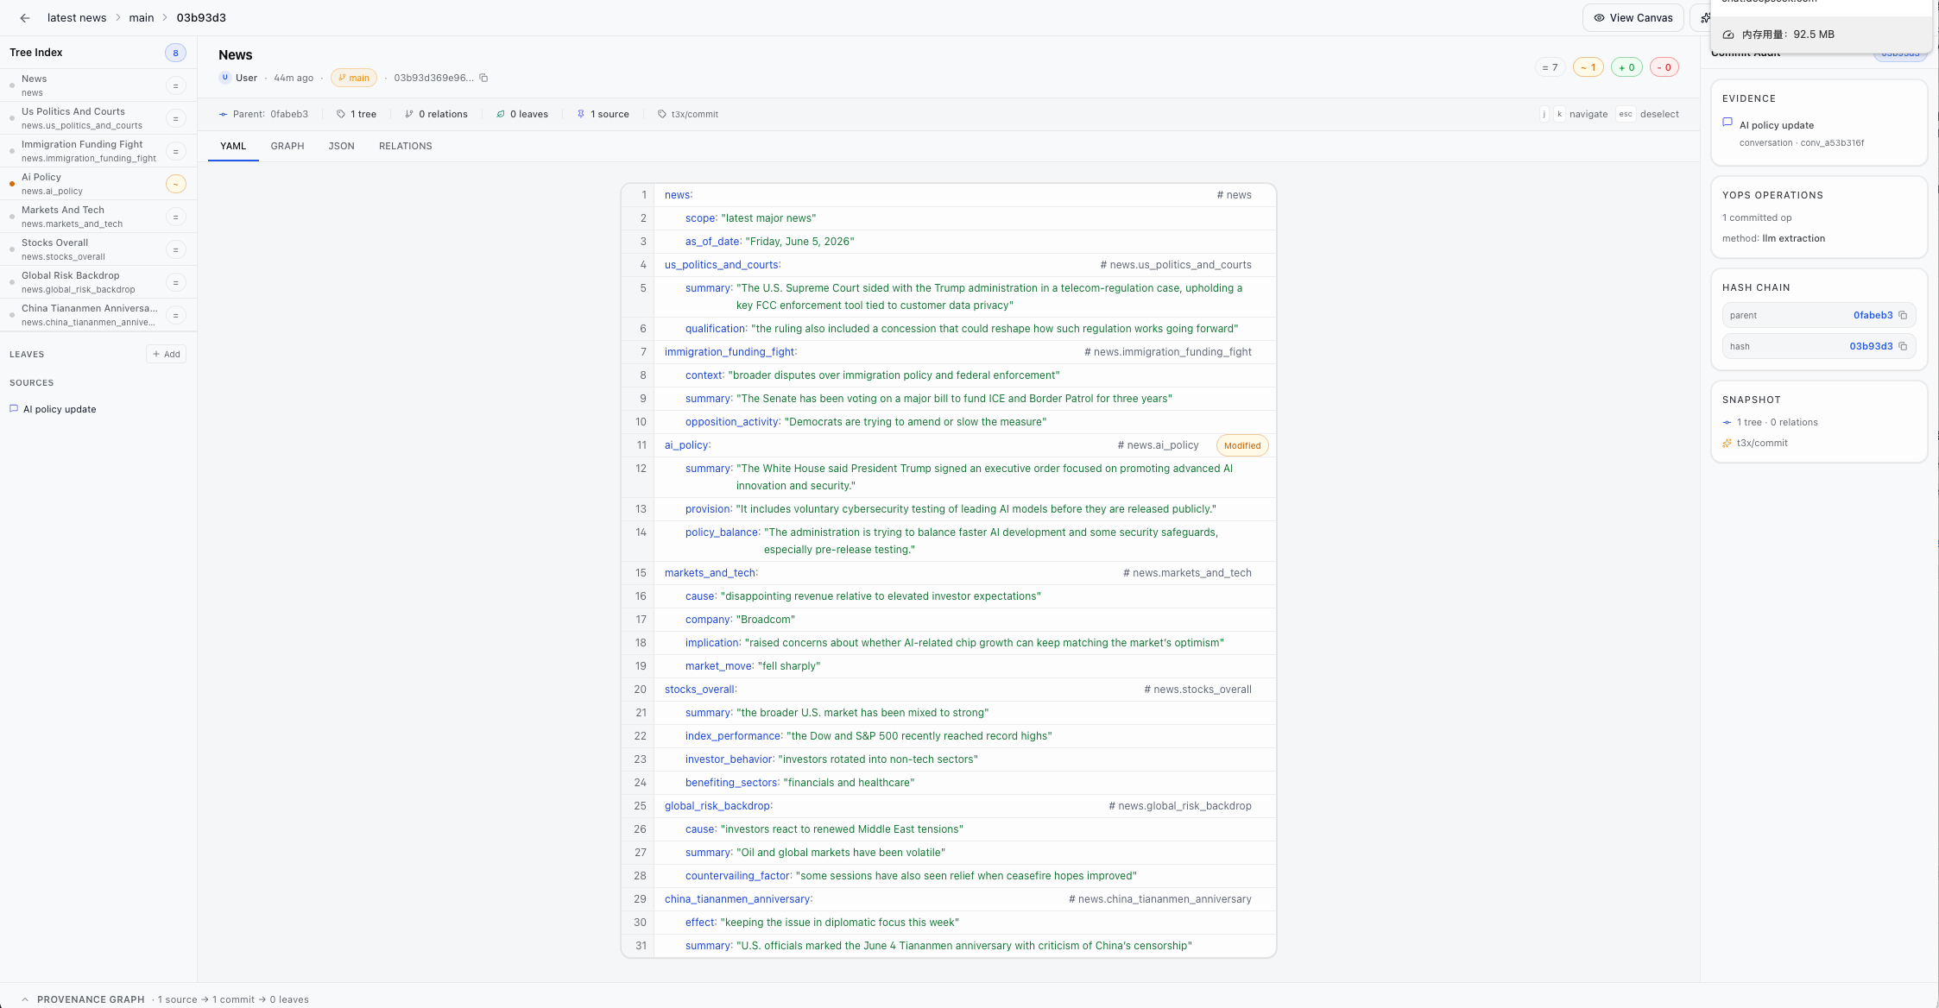Filter by modified count '~ 1' badge
The image size is (1939, 1008).
click(x=1588, y=67)
